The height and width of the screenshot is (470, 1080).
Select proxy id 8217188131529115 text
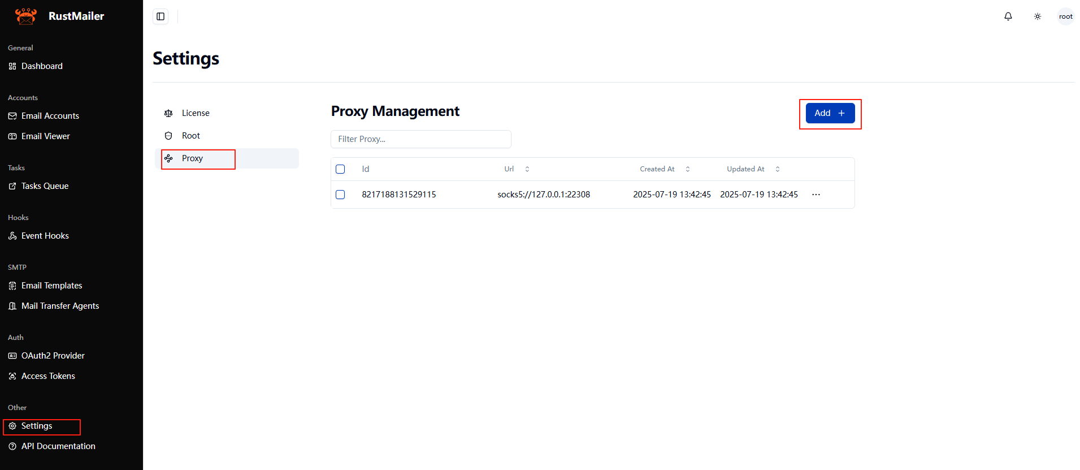399,195
